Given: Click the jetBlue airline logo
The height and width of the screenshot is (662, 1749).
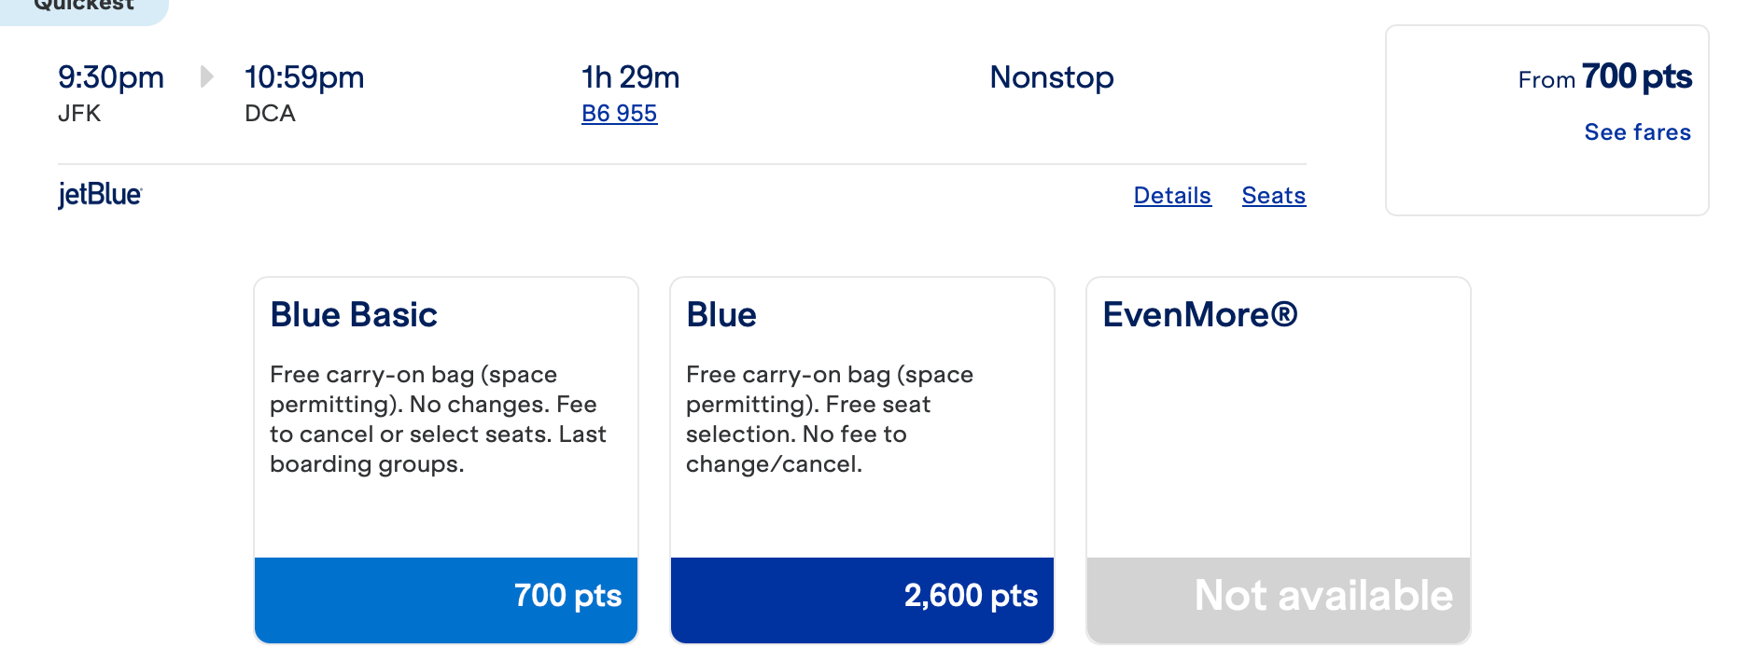Looking at the screenshot, I should (100, 195).
